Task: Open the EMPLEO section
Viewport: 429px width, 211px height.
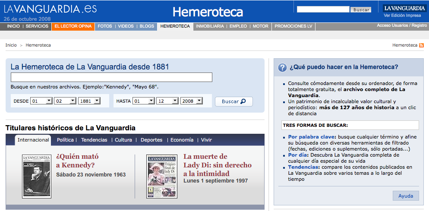Action: pos(238,26)
